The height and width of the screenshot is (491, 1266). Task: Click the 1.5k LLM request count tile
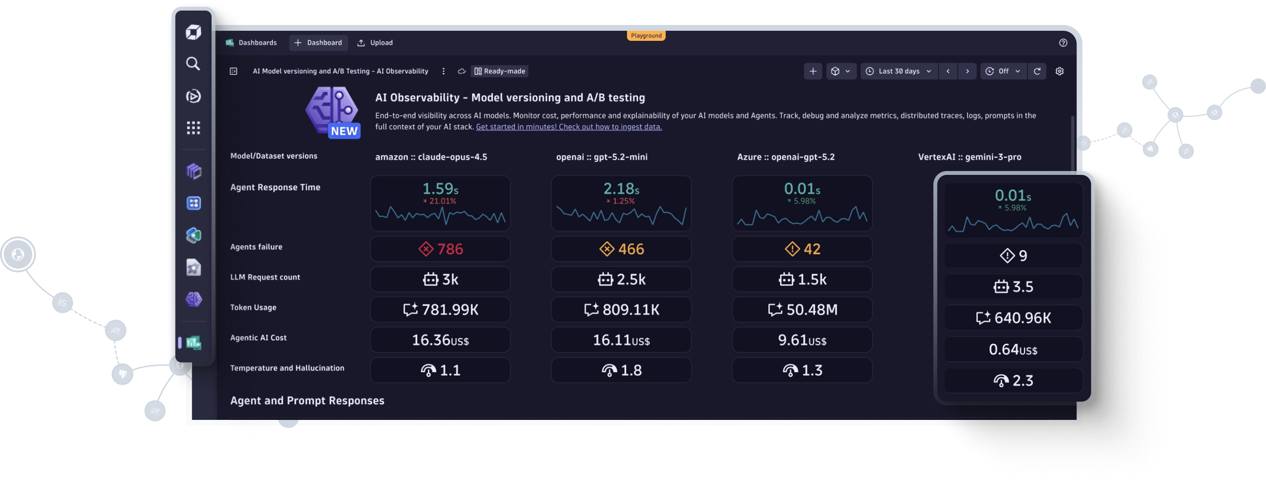click(x=802, y=280)
